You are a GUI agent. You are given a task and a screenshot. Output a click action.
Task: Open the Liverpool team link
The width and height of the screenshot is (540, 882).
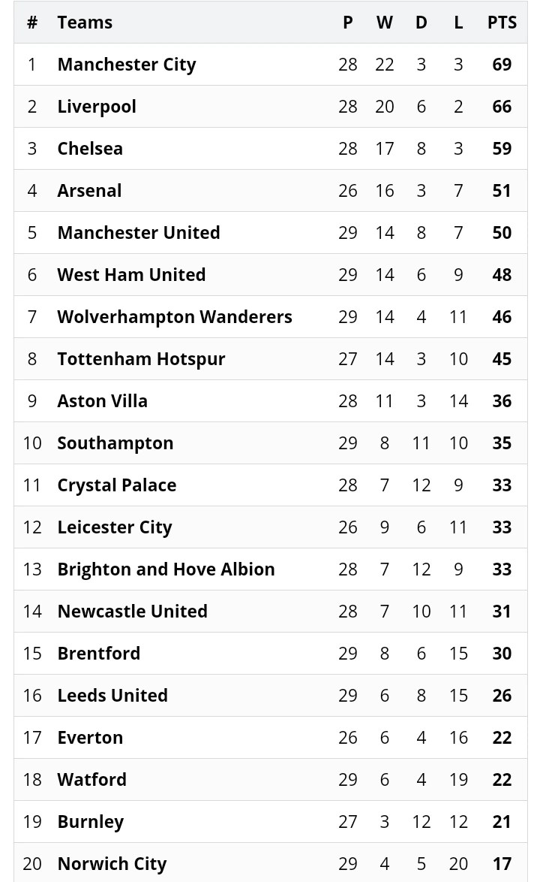[97, 107]
